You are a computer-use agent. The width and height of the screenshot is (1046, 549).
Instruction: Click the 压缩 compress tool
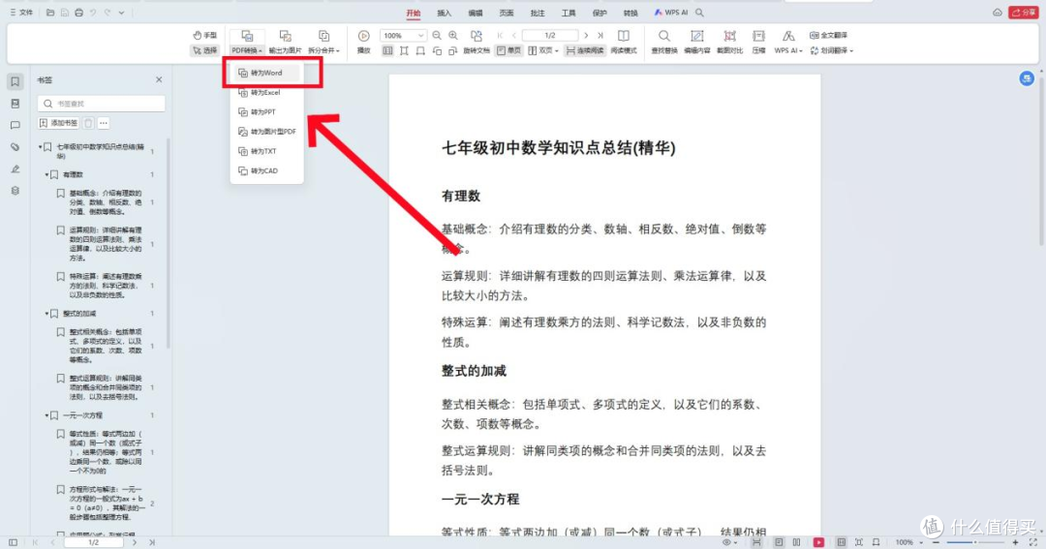pos(758,42)
